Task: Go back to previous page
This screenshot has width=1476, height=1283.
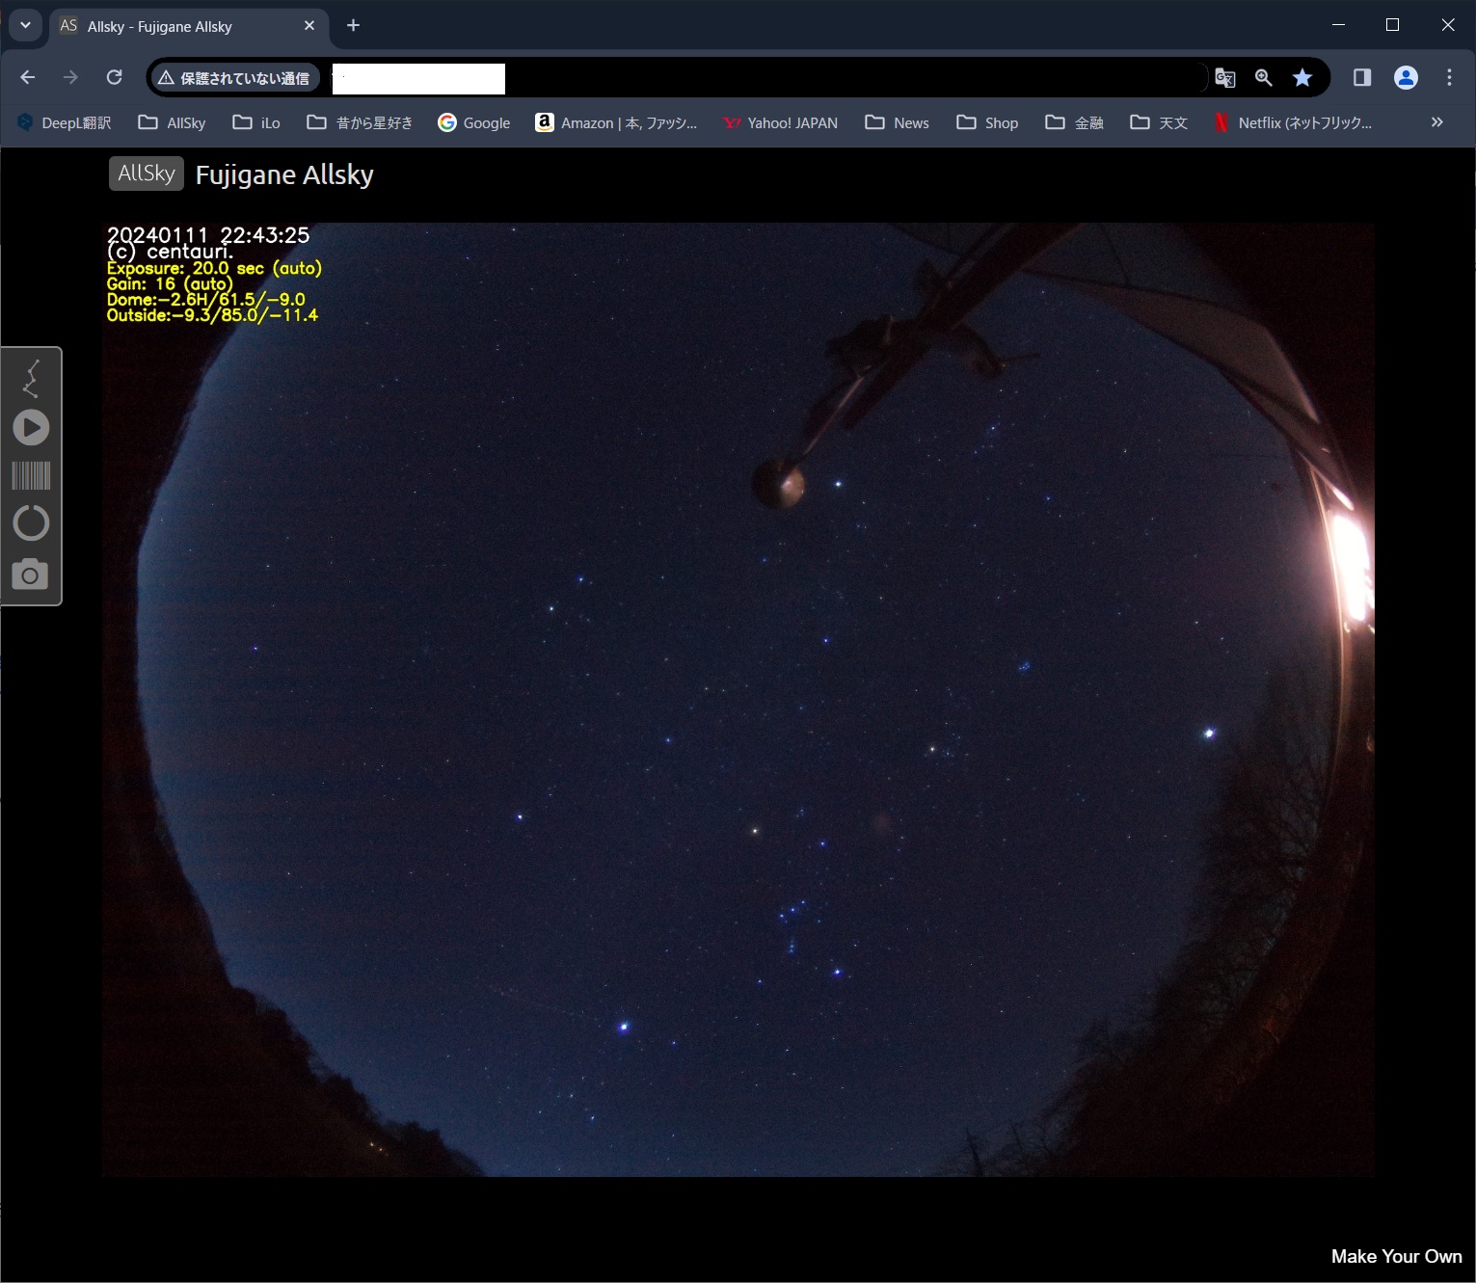Action: 28,77
